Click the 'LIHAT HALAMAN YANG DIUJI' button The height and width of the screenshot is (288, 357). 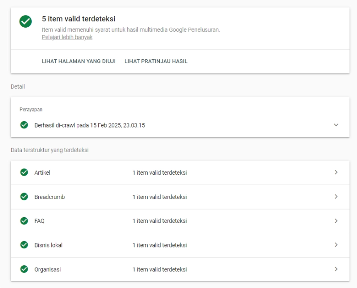79,61
